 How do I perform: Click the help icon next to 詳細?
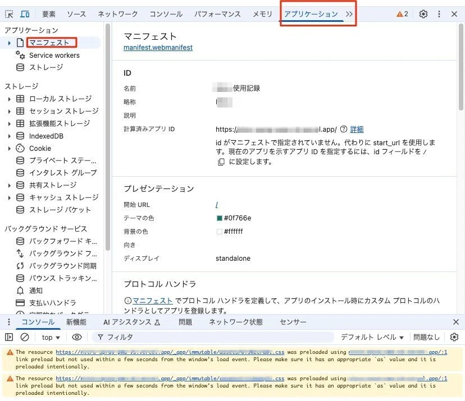pyautogui.click(x=343, y=129)
